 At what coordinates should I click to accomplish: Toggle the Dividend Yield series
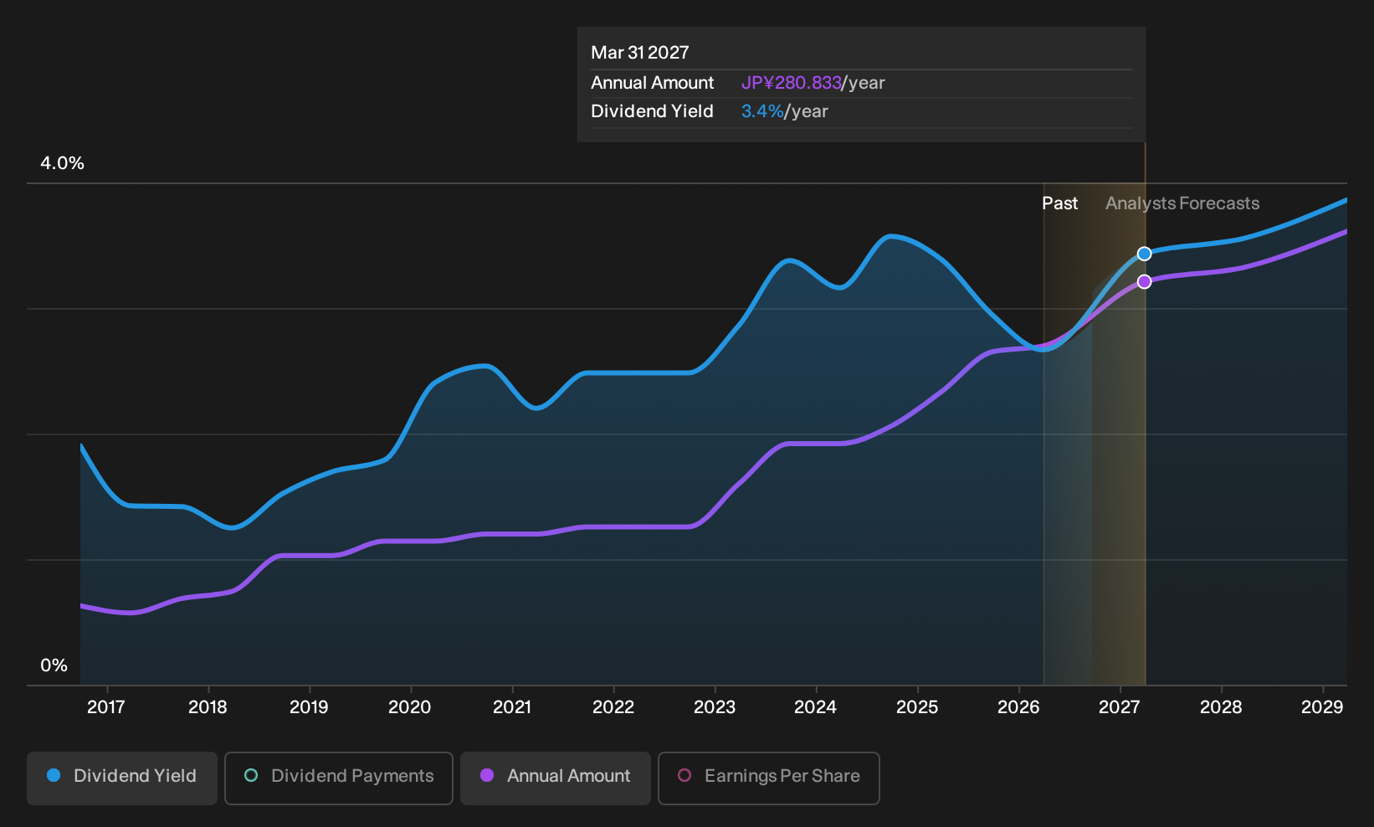click(x=122, y=778)
